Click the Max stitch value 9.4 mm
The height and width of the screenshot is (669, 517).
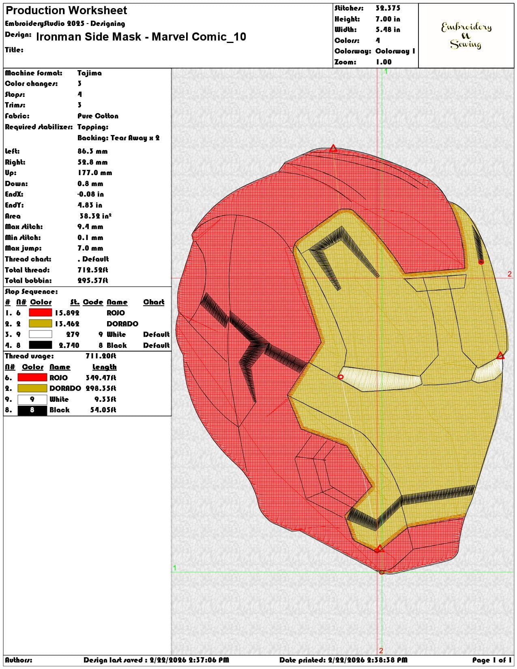(90, 227)
